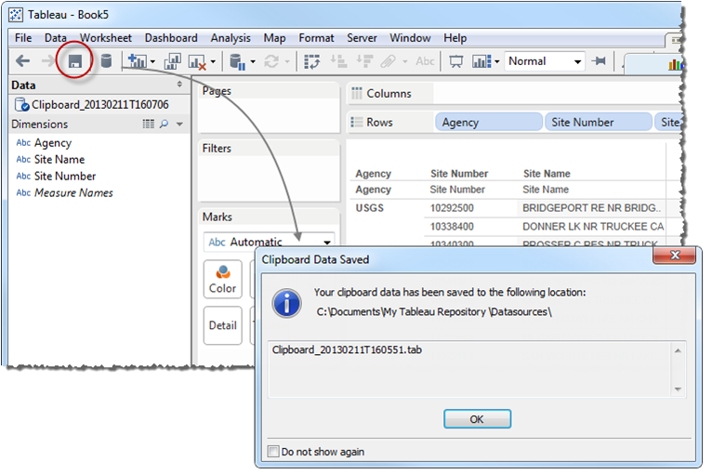Click the dialog file list scroll up arrow
The height and width of the screenshot is (474, 712).
(x=678, y=350)
